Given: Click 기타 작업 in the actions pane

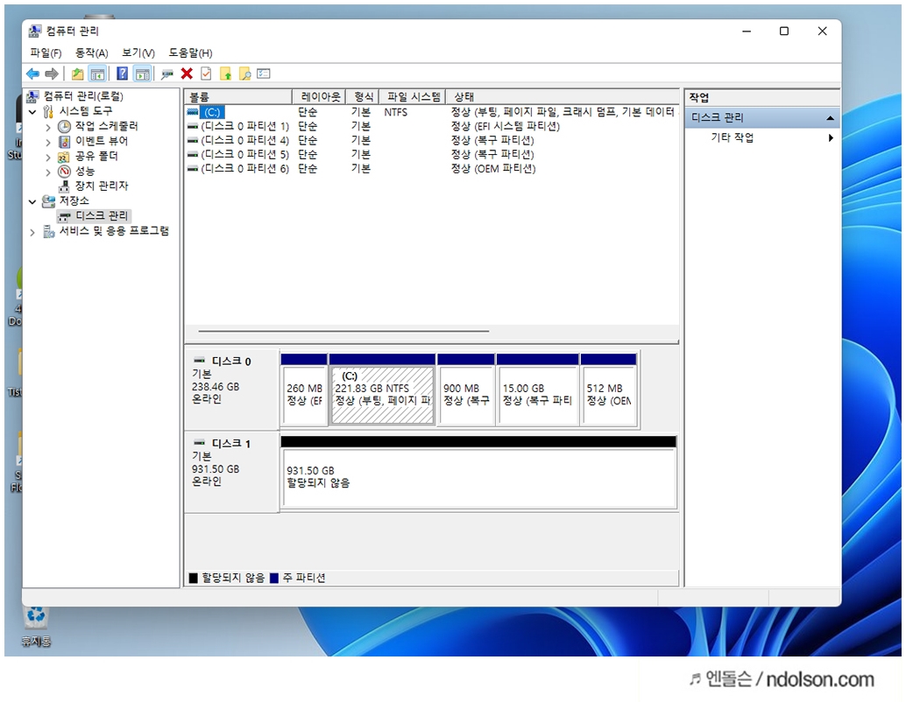Looking at the screenshot, I should tap(733, 138).
